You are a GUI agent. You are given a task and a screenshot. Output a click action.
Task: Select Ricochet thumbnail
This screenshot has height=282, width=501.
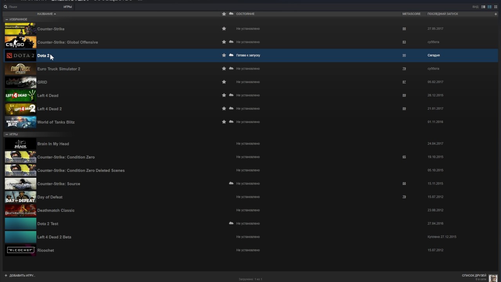pos(20,250)
